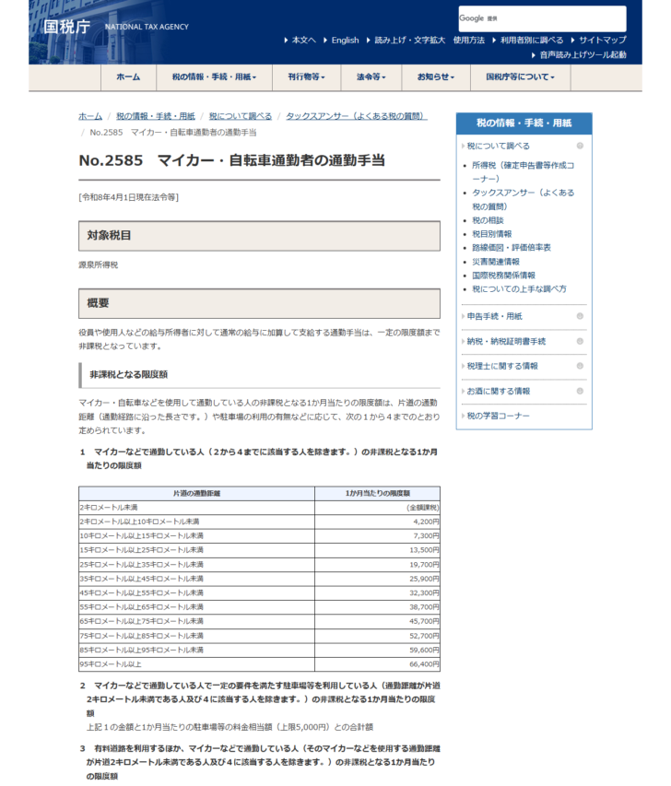Focus the Google search input field
Viewport: 671px width, 786px height.
[x=542, y=18]
